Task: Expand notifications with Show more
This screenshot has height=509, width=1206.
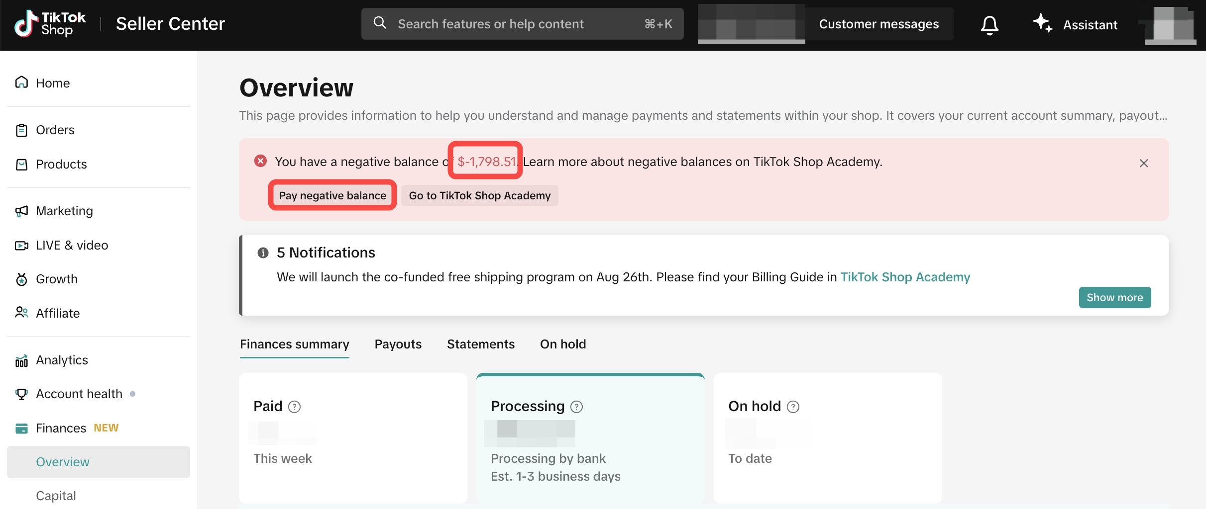Action: coord(1114,297)
